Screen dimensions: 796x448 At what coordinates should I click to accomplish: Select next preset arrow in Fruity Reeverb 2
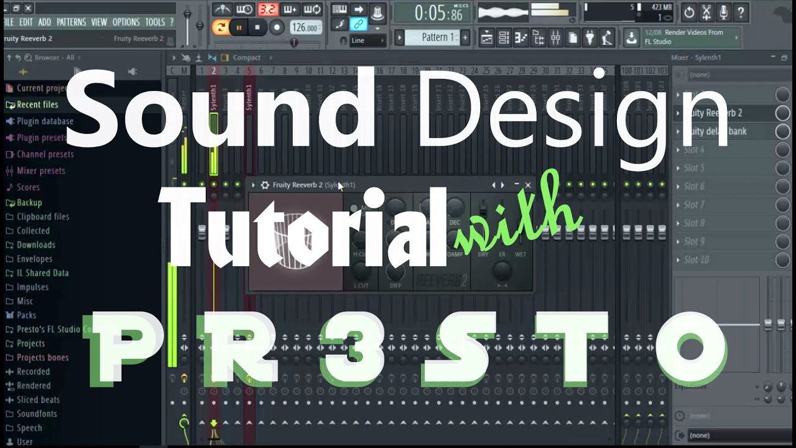[x=502, y=185]
